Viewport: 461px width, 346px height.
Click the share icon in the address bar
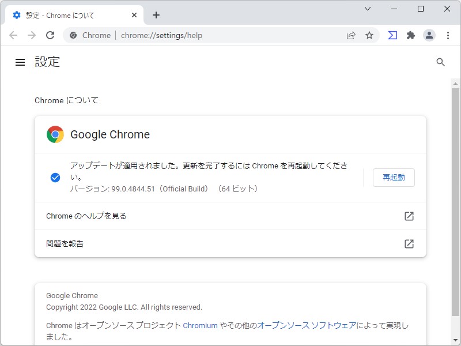(x=351, y=35)
